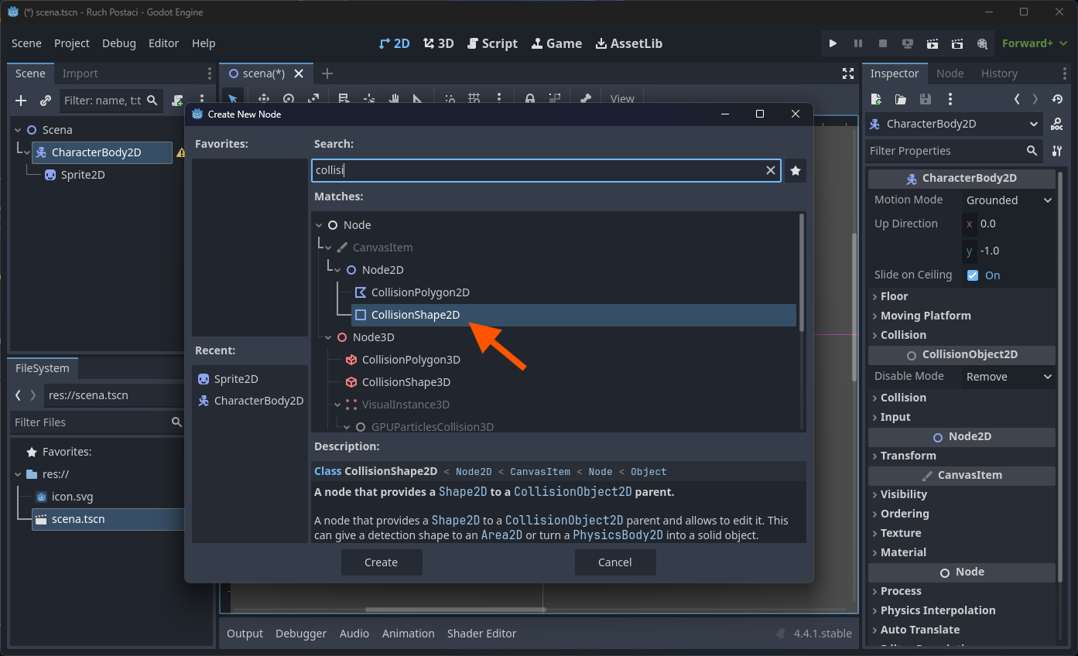The height and width of the screenshot is (656, 1078).
Task: Run the project with the play icon
Action: tap(833, 43)
